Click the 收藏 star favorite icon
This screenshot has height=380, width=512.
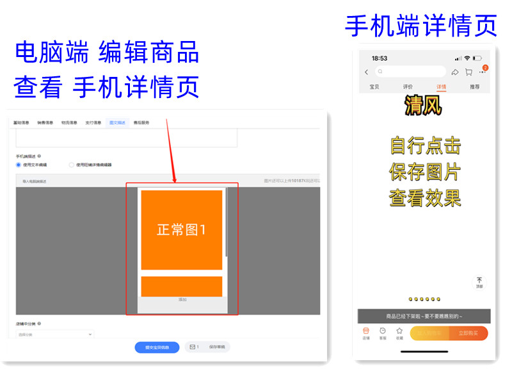(x=399, y=333)
